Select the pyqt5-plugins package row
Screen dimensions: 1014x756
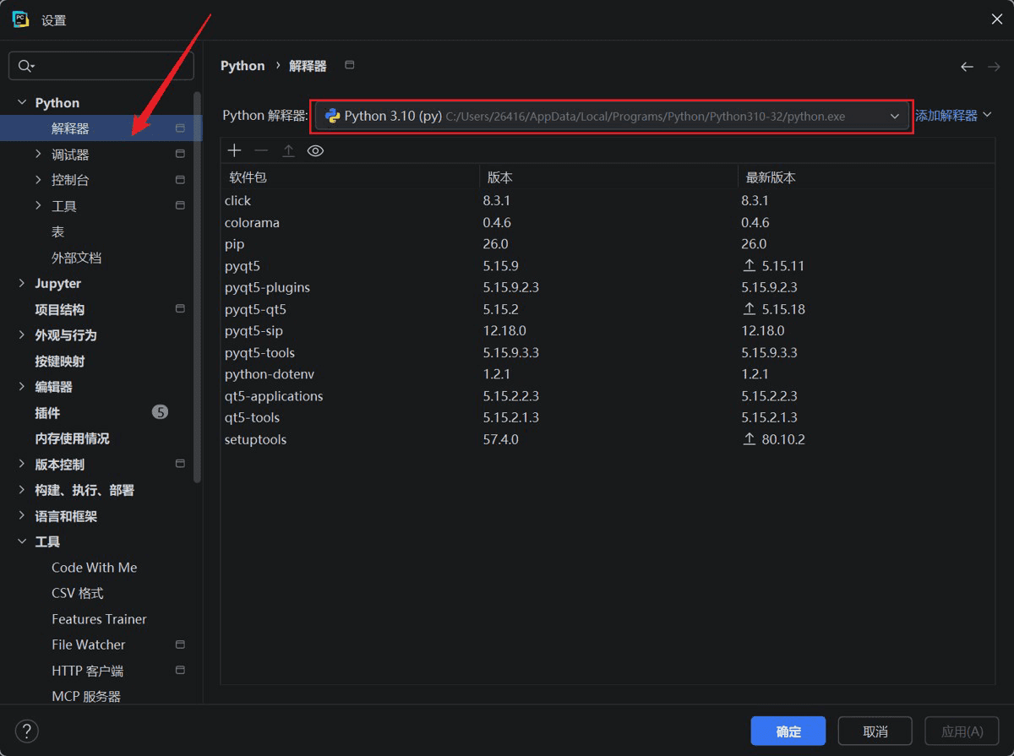608,287
